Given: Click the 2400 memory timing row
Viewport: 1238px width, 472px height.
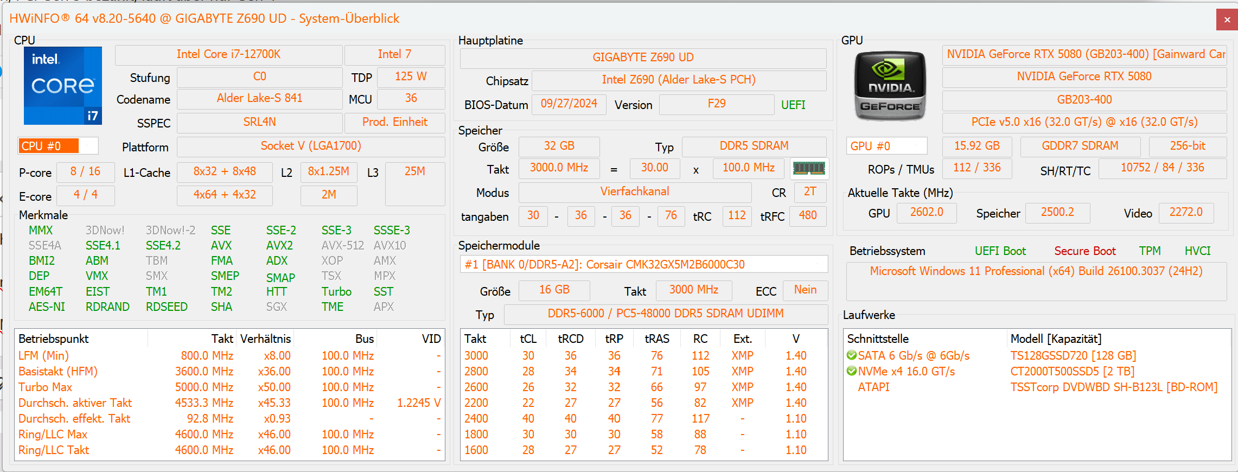Looking at the screenshot, I should [644, 419].
